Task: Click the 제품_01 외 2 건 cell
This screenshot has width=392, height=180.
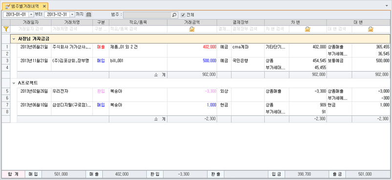Action: point(138,47)
